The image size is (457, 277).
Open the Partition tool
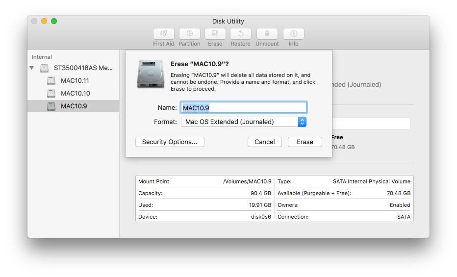[189, 34]
